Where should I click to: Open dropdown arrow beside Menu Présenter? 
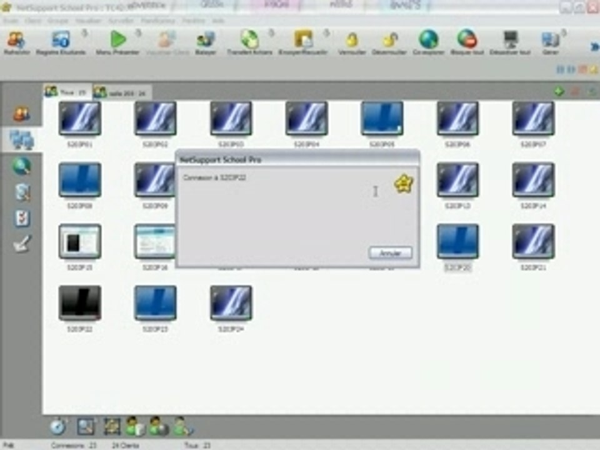tap(139, 34)
